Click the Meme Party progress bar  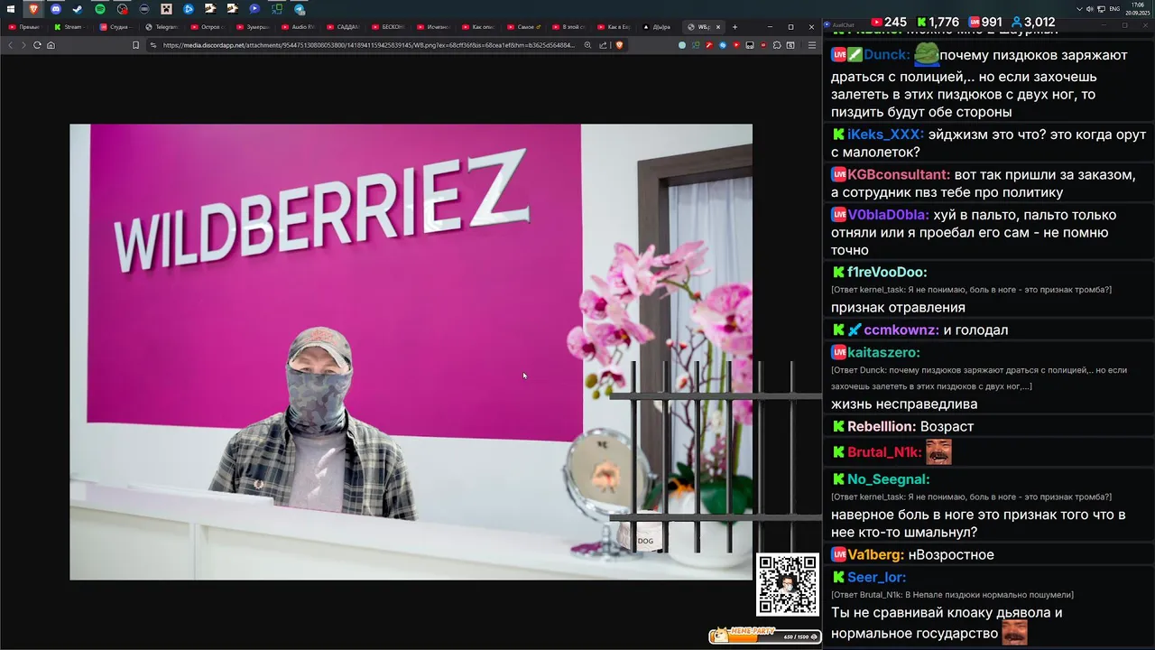pyautogui.click(x=764, y=636)
